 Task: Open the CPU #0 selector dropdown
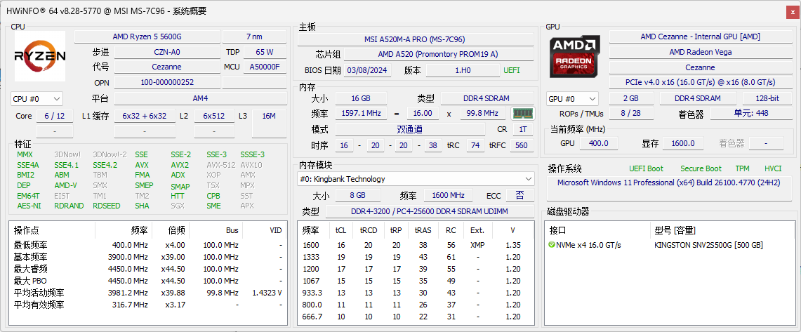tap(37, 98)
